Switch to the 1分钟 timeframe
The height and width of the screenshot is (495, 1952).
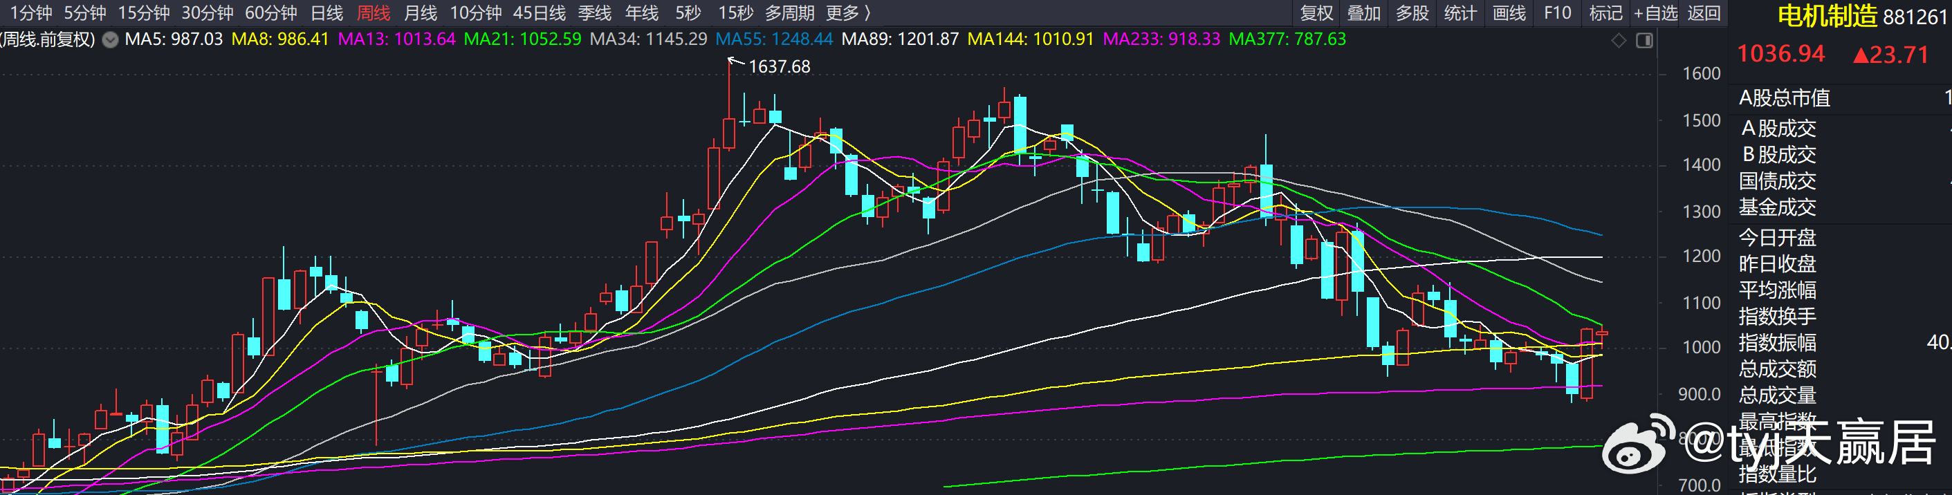click(31, 13)
